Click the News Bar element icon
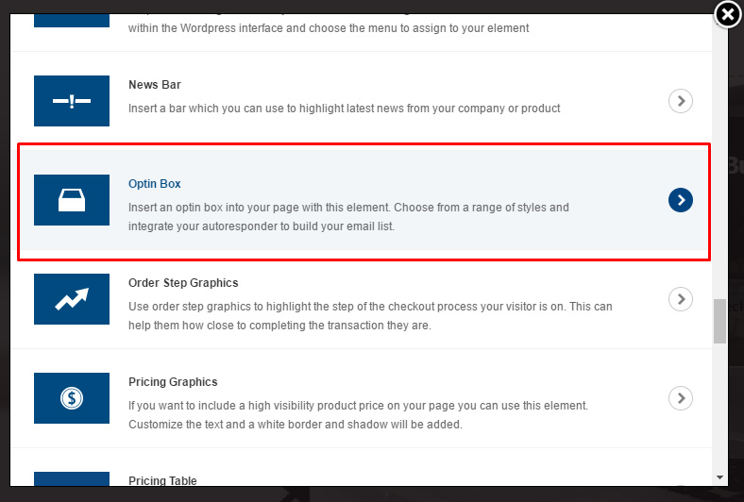The image size is (744, 502). click(x=72, y=101)
